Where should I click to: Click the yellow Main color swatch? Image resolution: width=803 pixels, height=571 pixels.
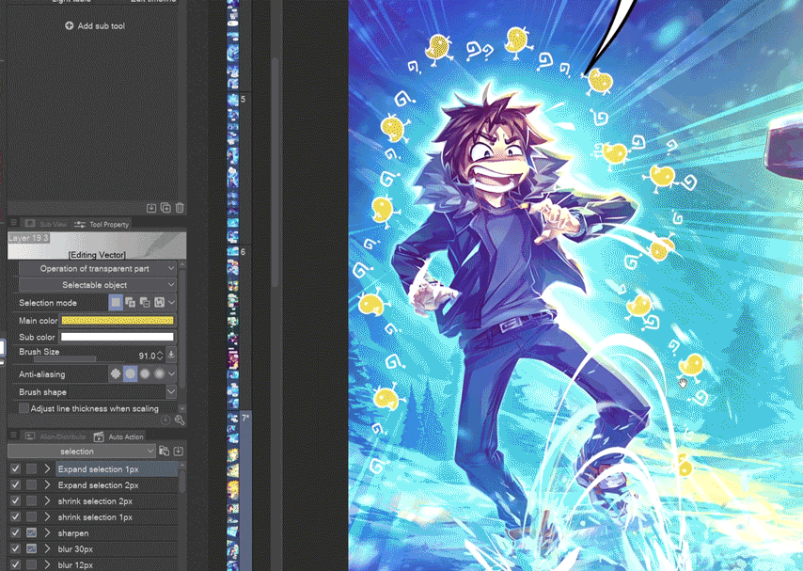pos(118,321)
